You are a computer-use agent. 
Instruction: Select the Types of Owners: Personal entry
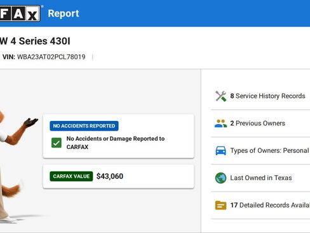[x=260, y=151]
